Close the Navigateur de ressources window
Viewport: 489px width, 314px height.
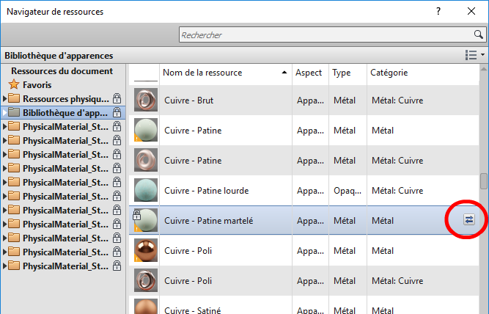471,11
